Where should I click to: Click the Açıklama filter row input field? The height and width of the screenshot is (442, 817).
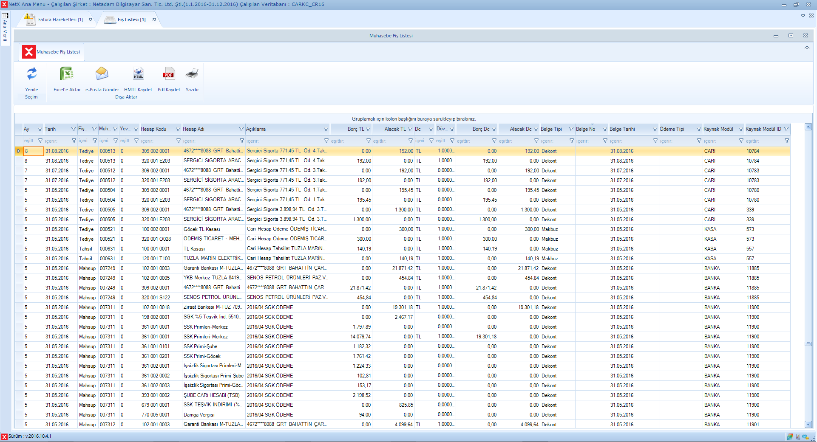(x=284, y=141)
